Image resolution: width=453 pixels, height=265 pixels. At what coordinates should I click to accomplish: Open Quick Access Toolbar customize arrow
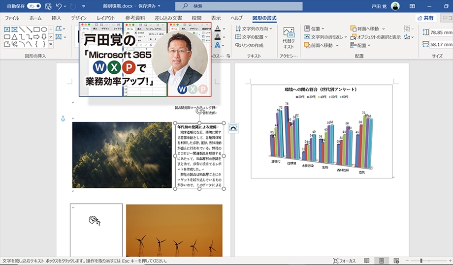[x=84, y=6]
